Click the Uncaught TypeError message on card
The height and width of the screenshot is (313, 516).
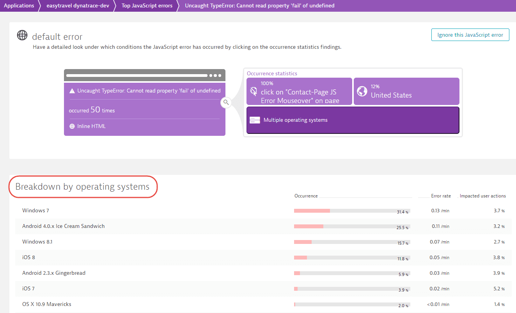click(x=149, y=91)
